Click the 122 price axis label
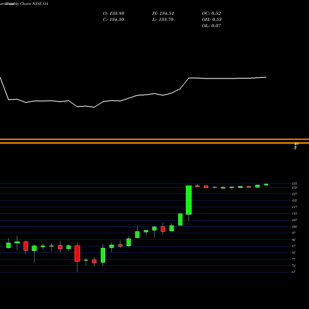 pos(294,200)
